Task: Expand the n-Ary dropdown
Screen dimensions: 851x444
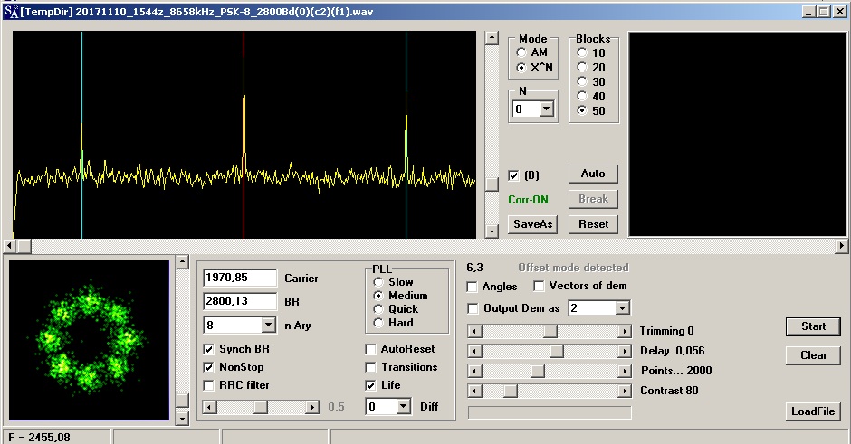Action: (x=268, y=325)
